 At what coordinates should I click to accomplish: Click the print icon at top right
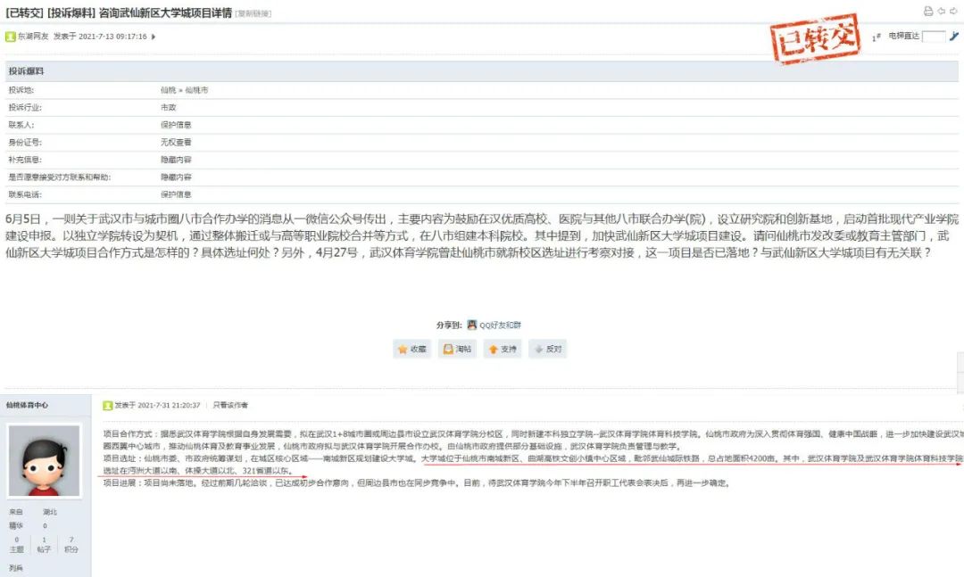point(928,11)
